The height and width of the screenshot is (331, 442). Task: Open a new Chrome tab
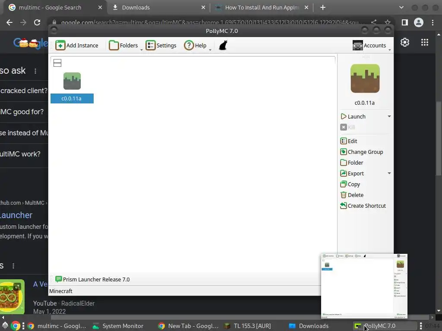point(323,8)
